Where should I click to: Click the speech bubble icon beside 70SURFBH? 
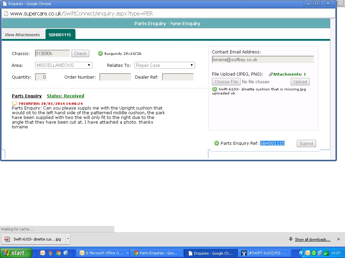14,103
